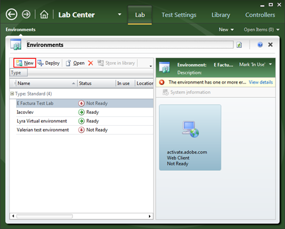This screenshot has width=285, height=229.
Task: Click the Open toolbar button
Action: (75, 63)
